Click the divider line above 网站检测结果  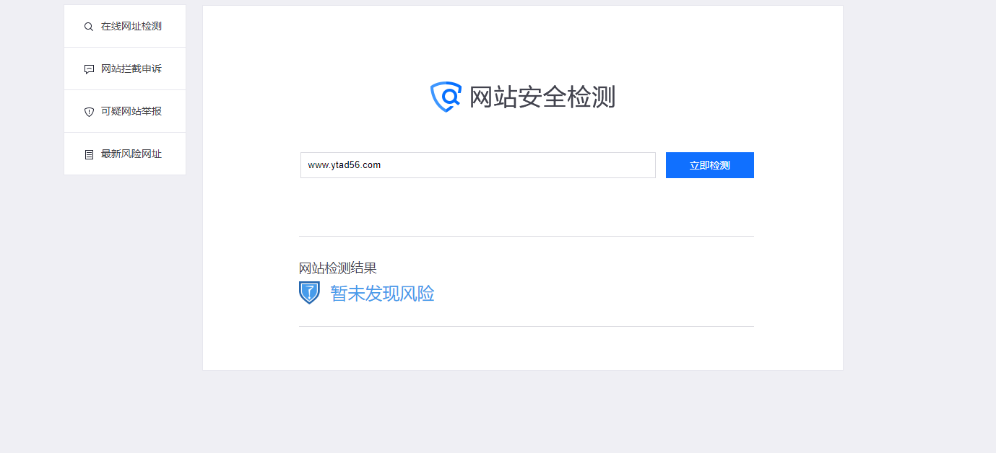[x=527, y=236]
